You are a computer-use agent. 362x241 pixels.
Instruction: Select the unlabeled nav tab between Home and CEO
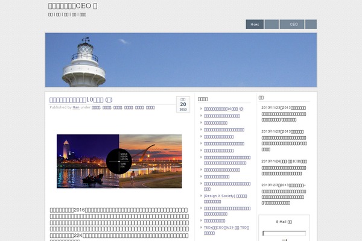point(271,24)
